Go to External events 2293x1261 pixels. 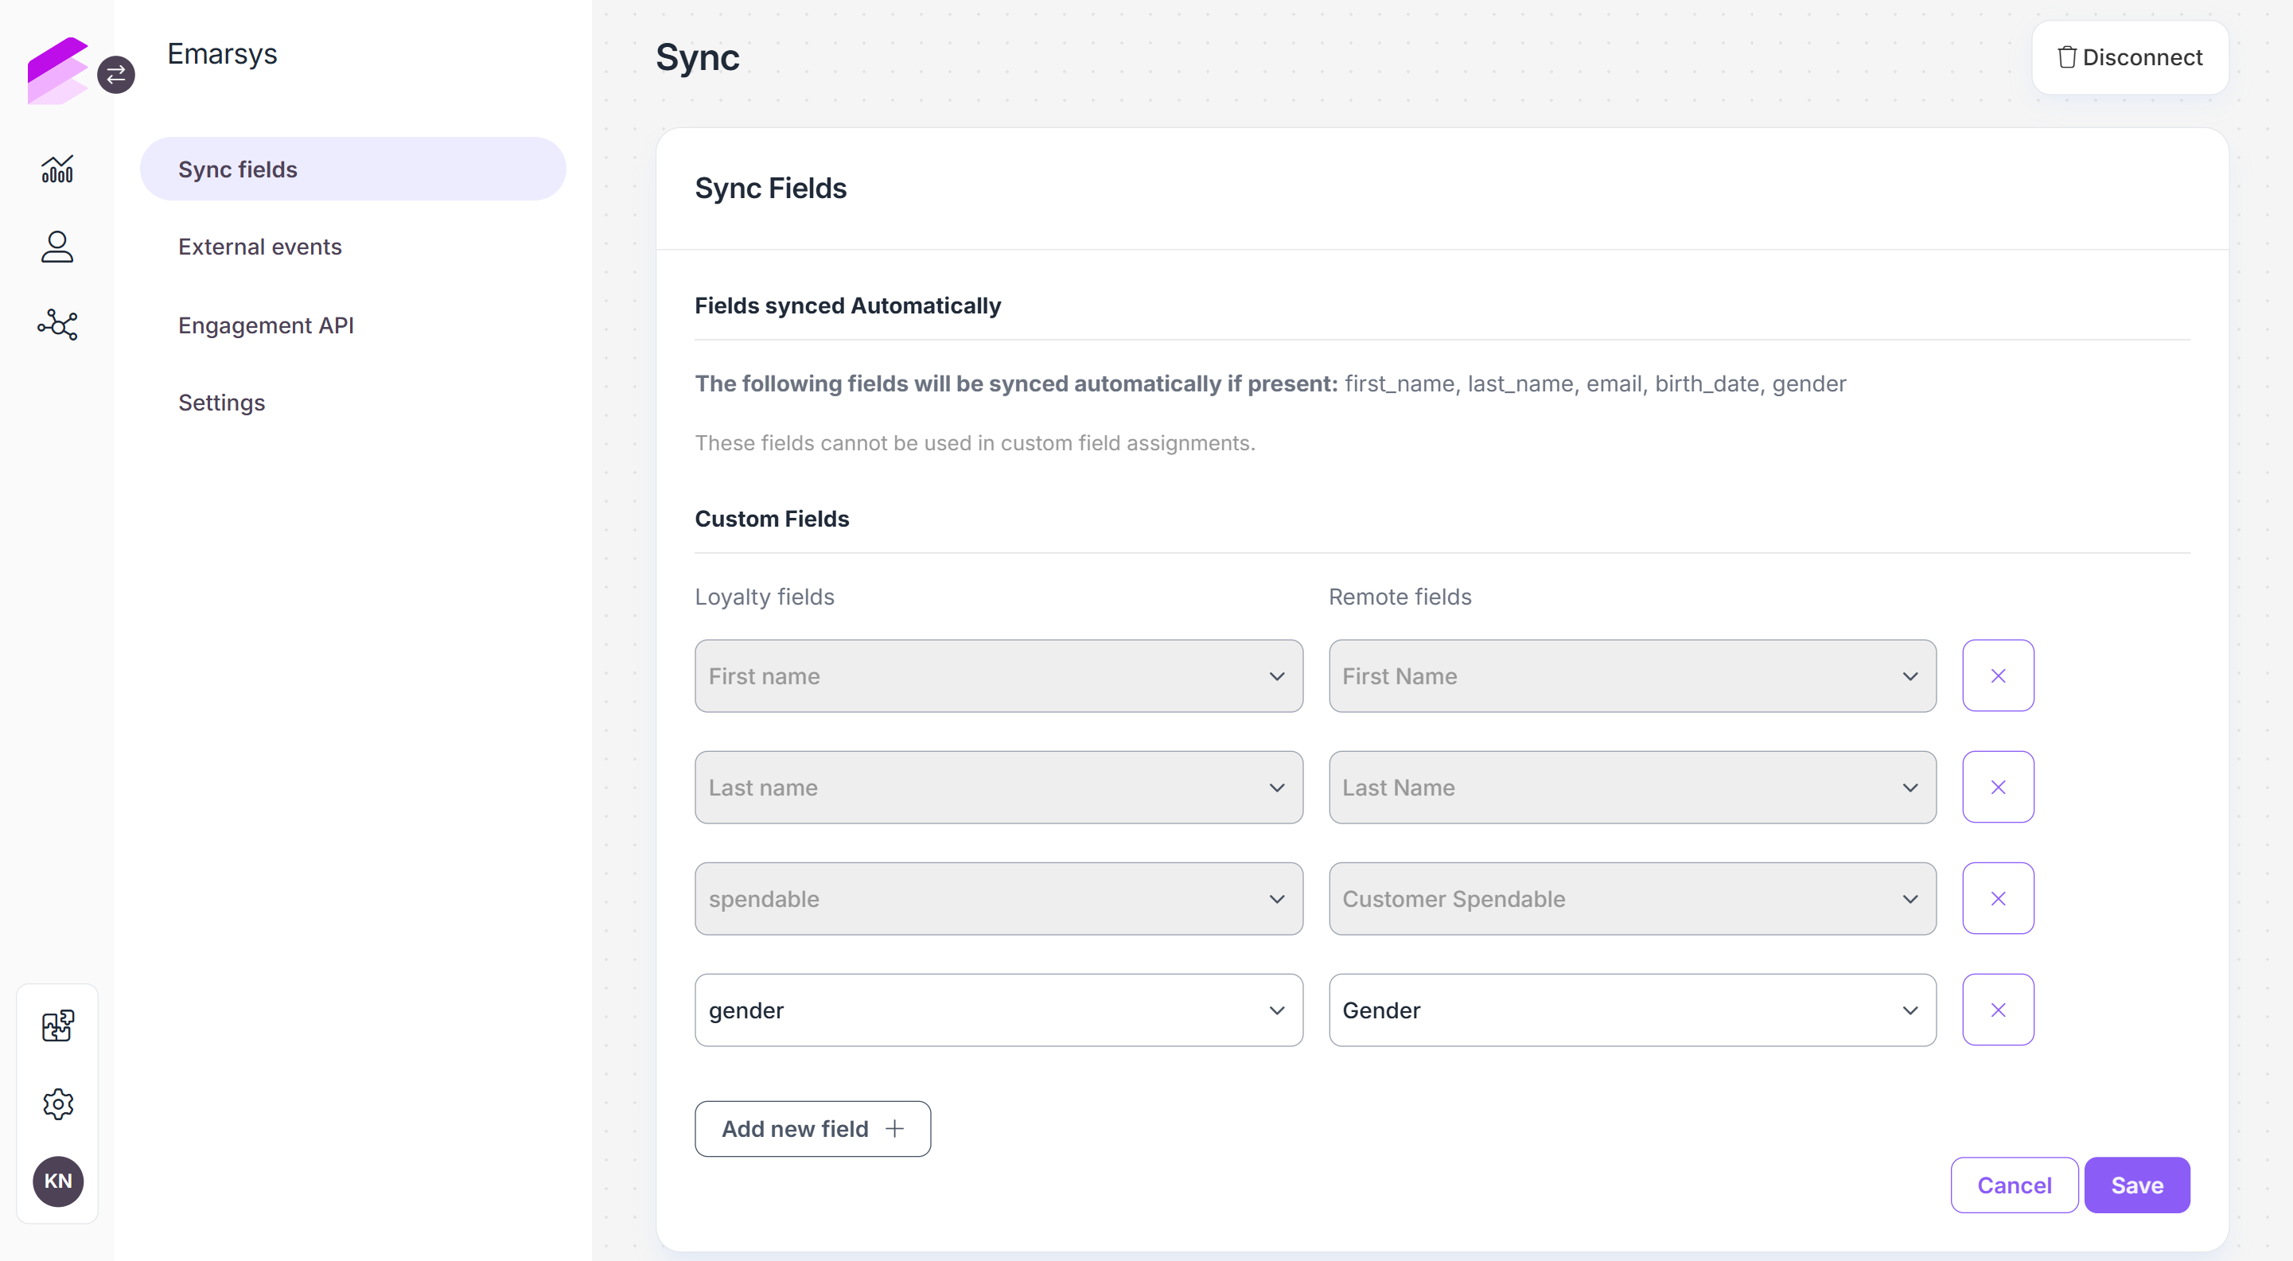click(x=260, y=247)
